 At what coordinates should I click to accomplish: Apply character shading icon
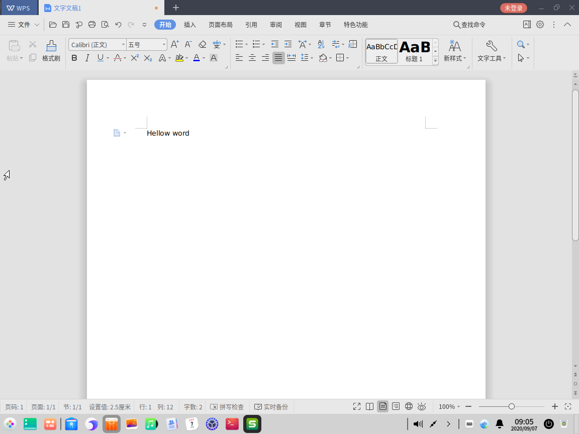click(214, 58)
